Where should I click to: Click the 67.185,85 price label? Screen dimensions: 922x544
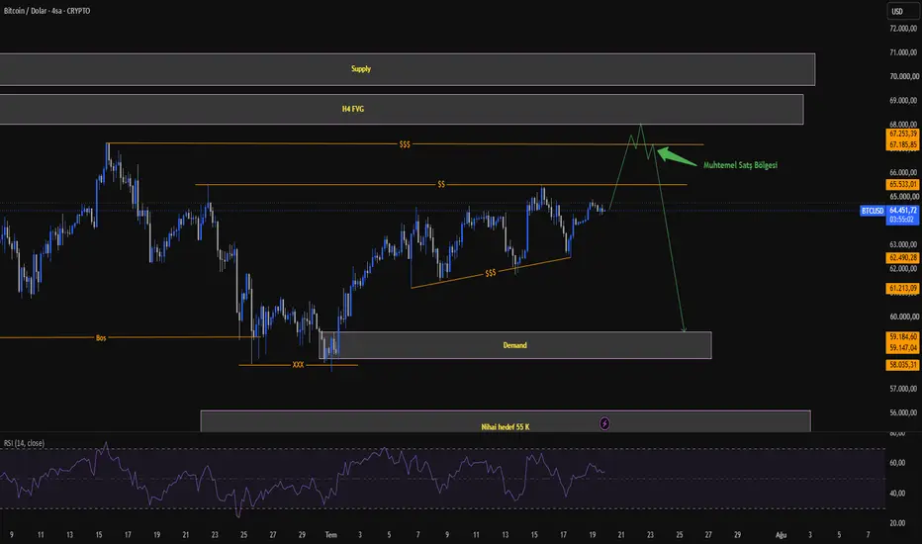pyautogui.click(x=902, y=144)
